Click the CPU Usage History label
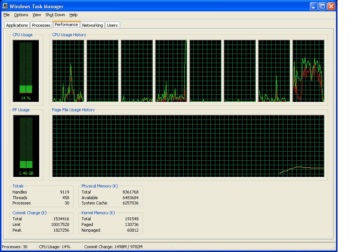The width and height of the screenshot is (362, 252). (x=69, y=35)
